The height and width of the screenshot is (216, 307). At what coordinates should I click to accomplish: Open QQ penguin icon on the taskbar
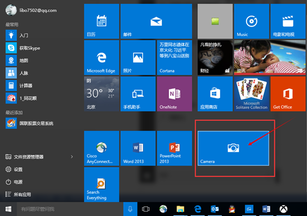pos(232,209)
